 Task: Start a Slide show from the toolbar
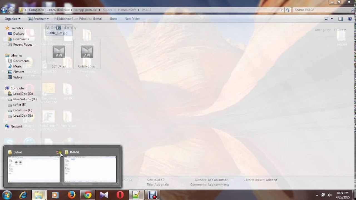pyautogui.click(x=64, y=19)
